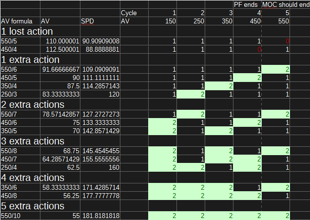Select the SPD value '171.4285714'
The image size is (310, 220).
coord(100,187)
